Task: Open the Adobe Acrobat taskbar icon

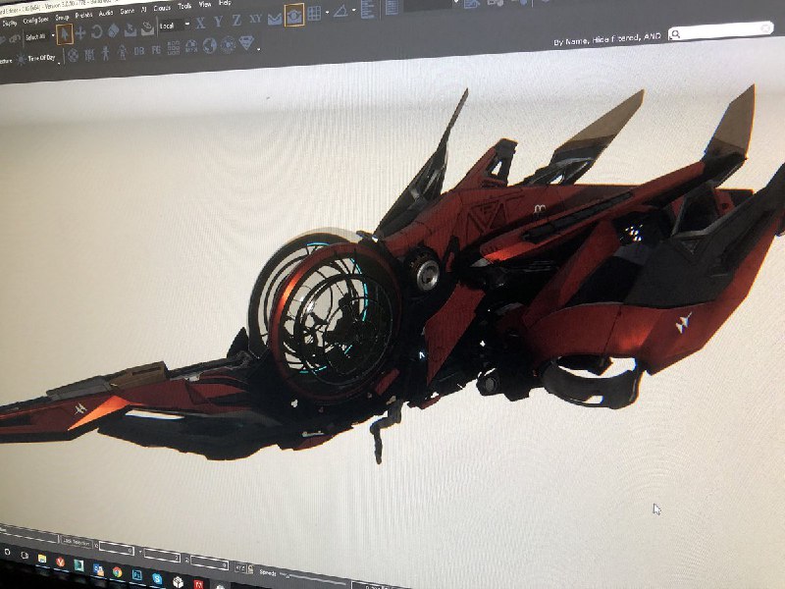Action: point(199,585)
